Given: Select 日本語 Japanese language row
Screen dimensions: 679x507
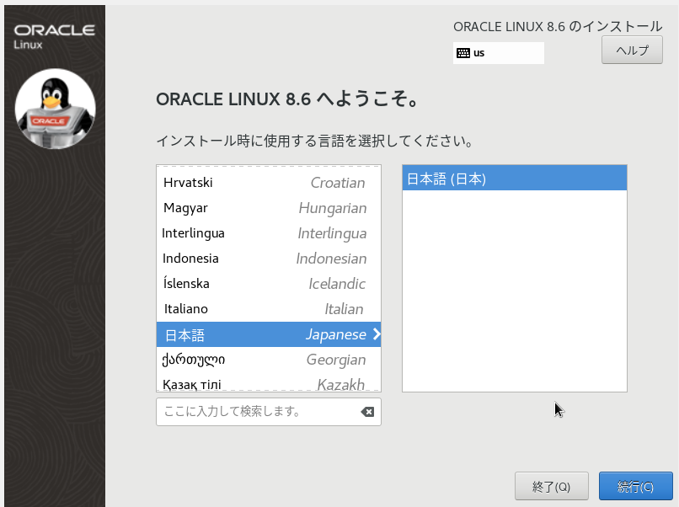Looking at the screenshot, I should click(269, 334).
